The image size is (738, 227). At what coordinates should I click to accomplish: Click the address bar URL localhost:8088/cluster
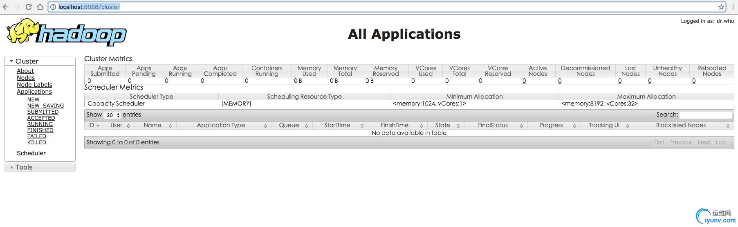pyautogui.click(x=89, y=7)
